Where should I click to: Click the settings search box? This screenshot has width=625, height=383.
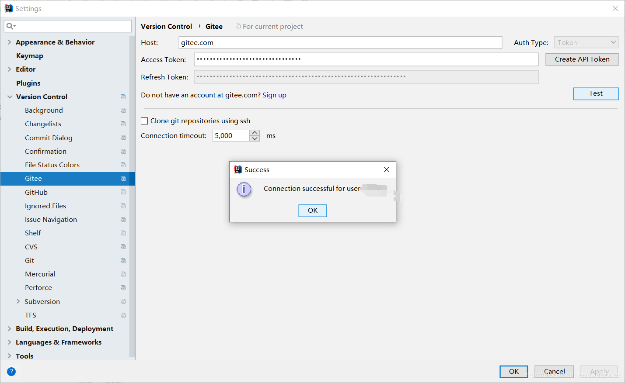pyautogui.click(x=68, y=26)
